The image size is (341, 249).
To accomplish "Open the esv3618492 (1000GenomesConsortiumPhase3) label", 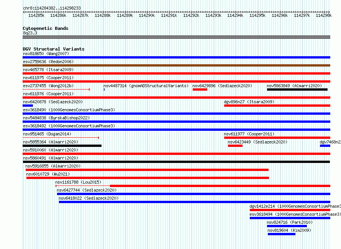I will 69,126.
